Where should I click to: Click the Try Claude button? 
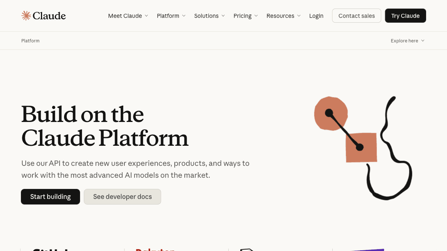point(405,16)
